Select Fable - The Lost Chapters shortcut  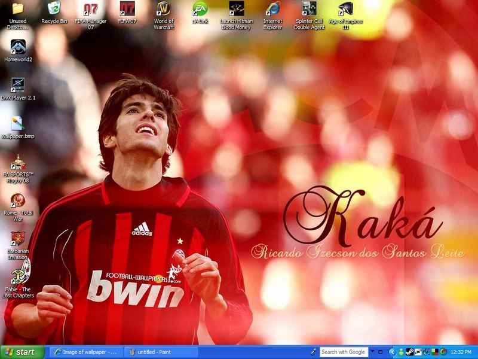click(18, 284)
